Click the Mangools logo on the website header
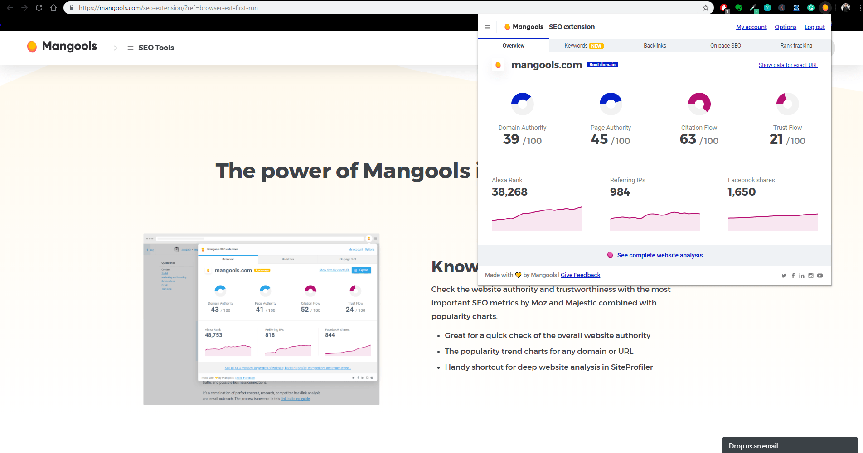863x453 pixels. coord(62,47)
